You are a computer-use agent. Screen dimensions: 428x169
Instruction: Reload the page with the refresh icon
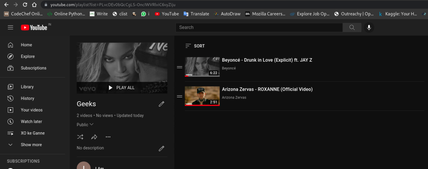[x=25, y=5]
